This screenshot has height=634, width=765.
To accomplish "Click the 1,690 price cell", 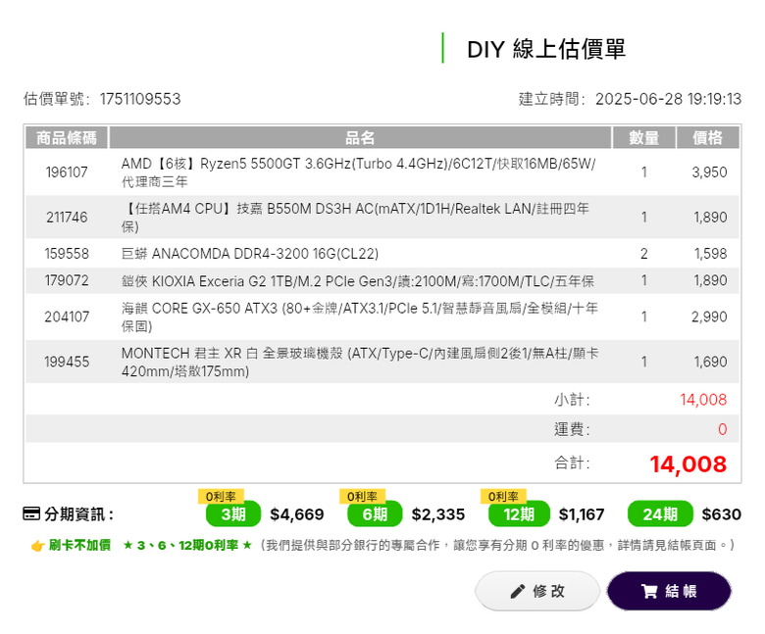I will coord(711,362).
